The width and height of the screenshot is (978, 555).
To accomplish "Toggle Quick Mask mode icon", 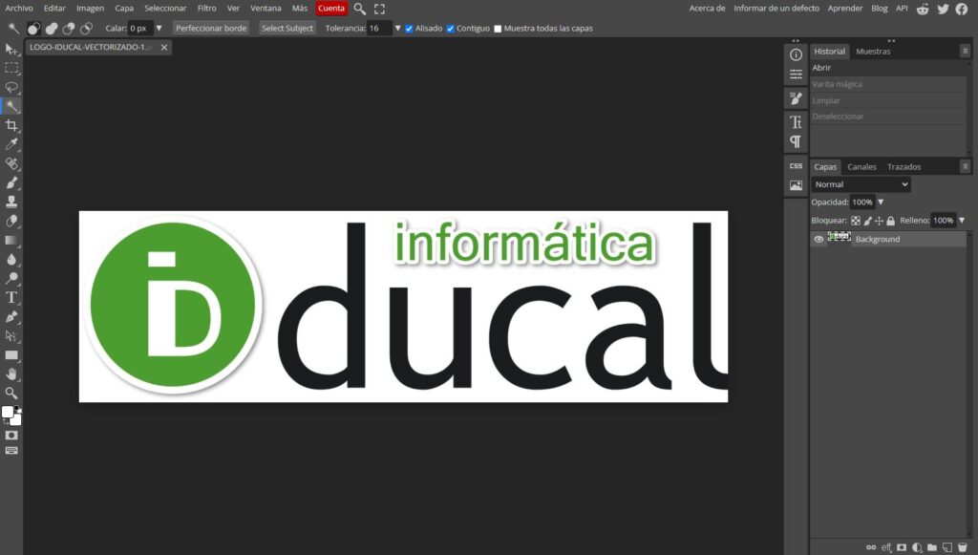I will click(11, 436).
